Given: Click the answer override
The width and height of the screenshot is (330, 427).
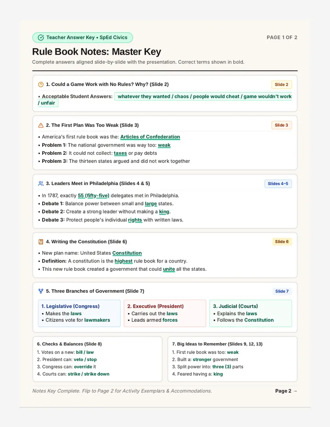Looking at the screenshot, I should click(x=83, y=367).
